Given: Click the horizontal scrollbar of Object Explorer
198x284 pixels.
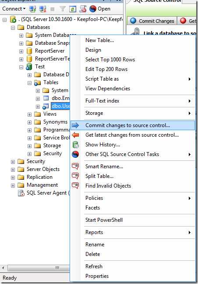Looking at the screenshot, I should pos(36,268).
